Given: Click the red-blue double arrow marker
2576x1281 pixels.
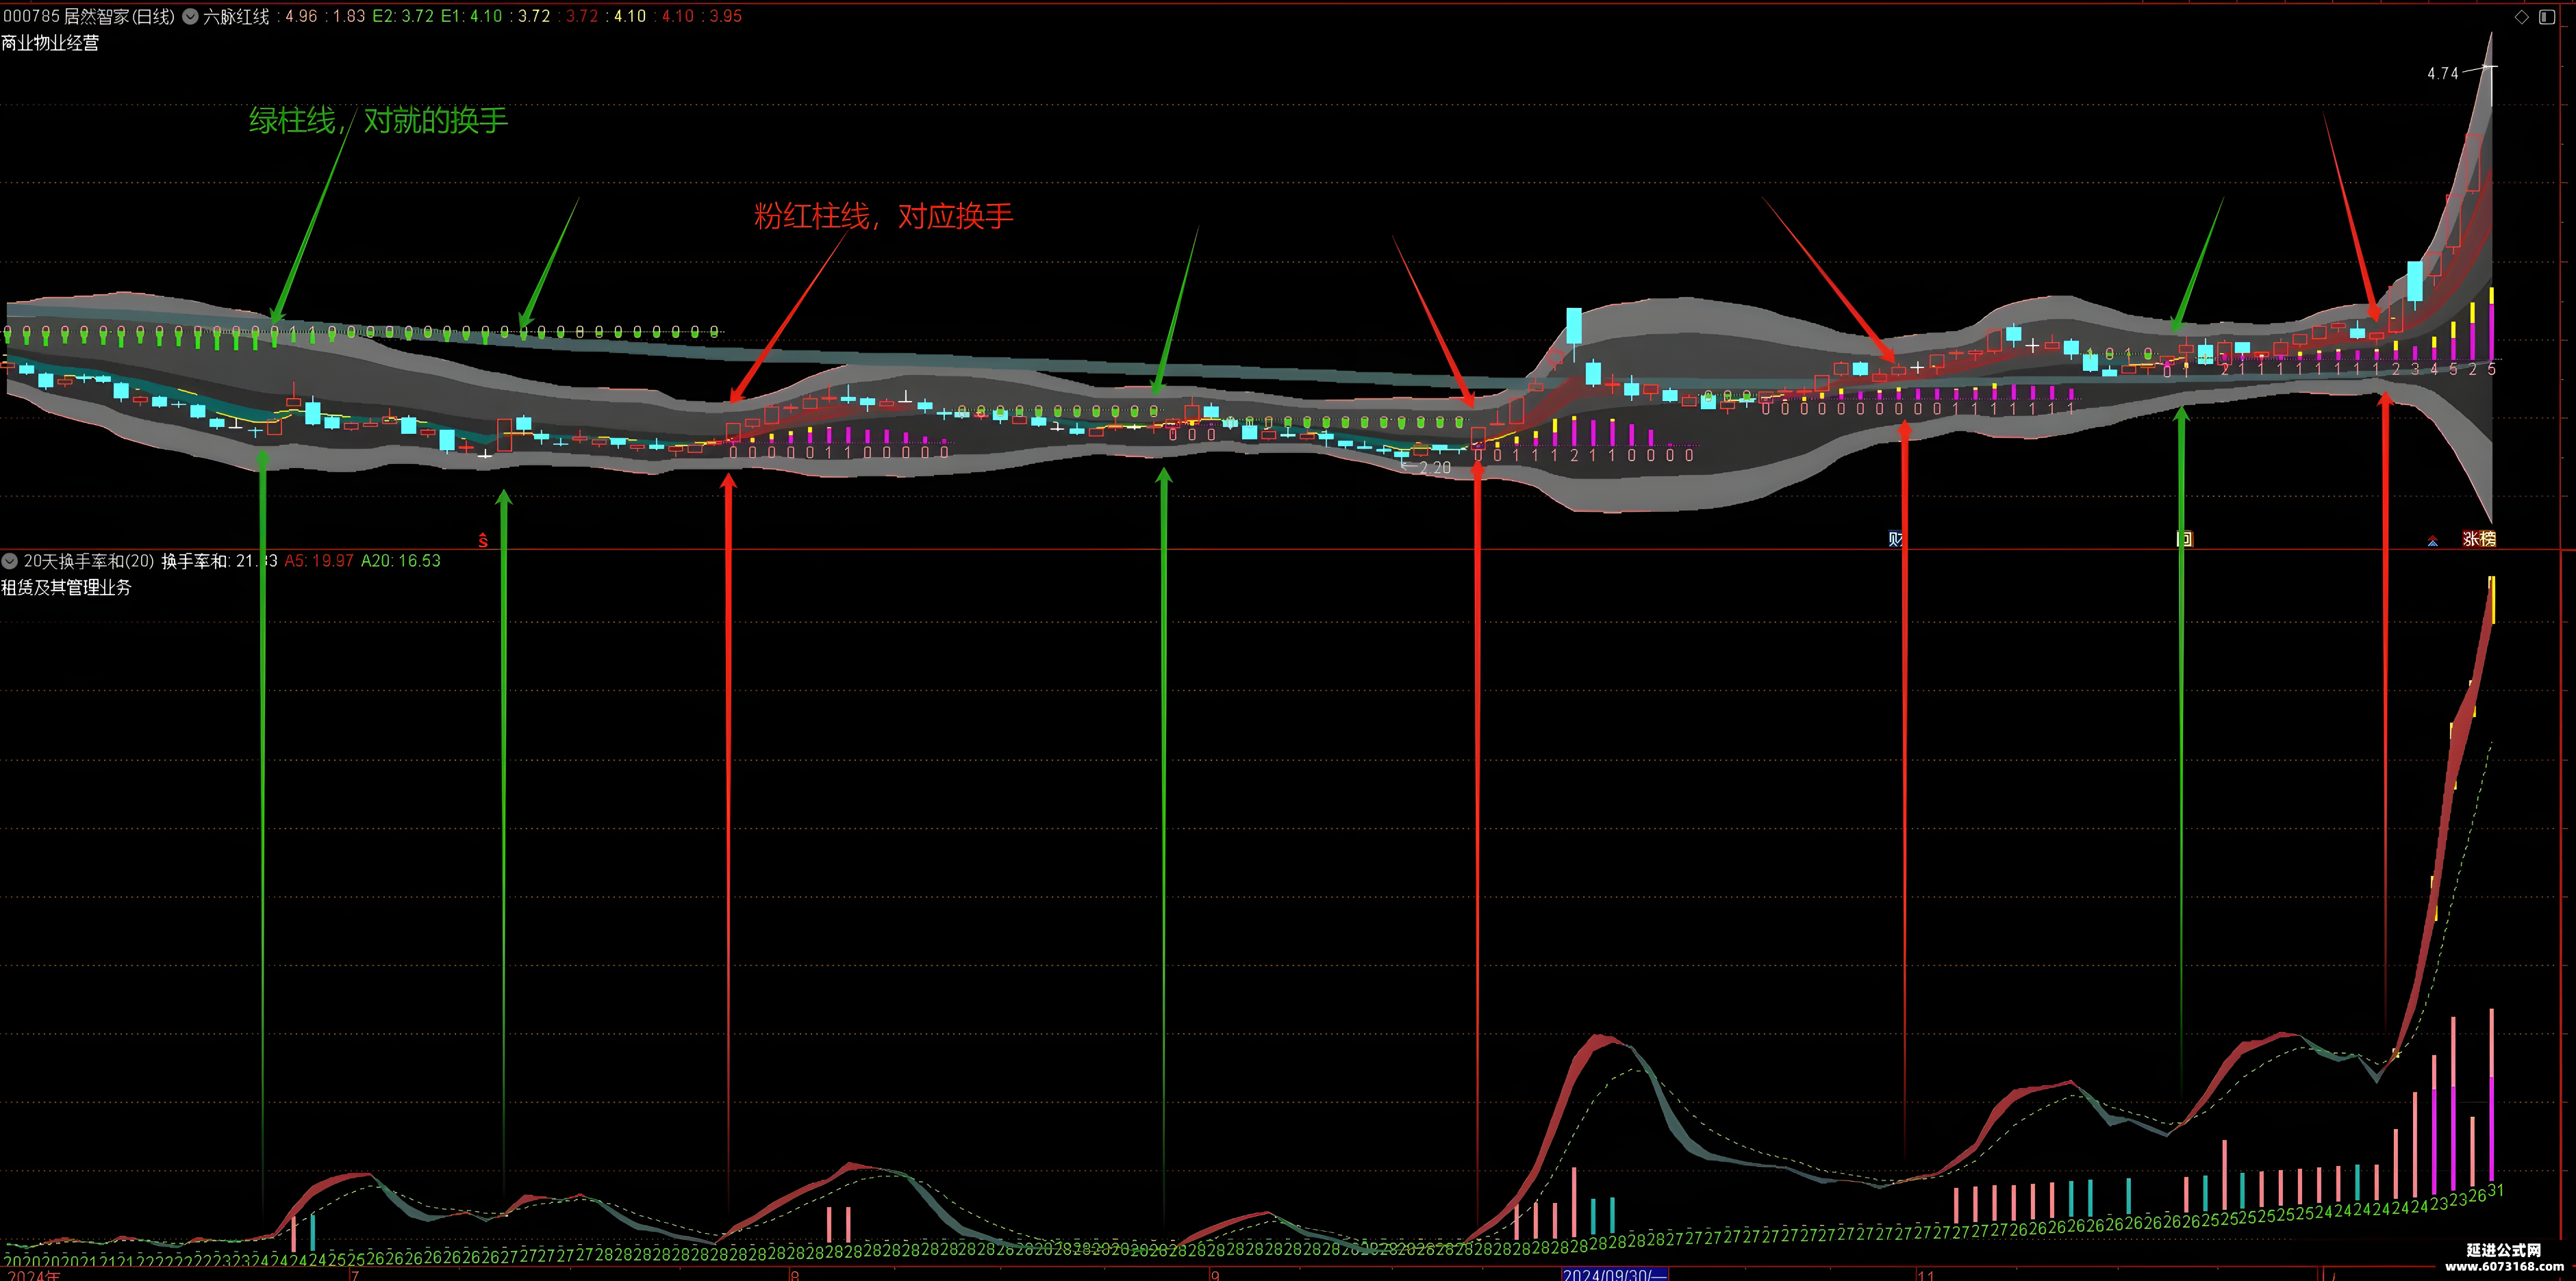Looking at the screenshot, I should [x=2432, y=541].
